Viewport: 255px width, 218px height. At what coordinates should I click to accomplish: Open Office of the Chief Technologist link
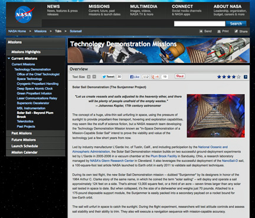pos(38,74)
